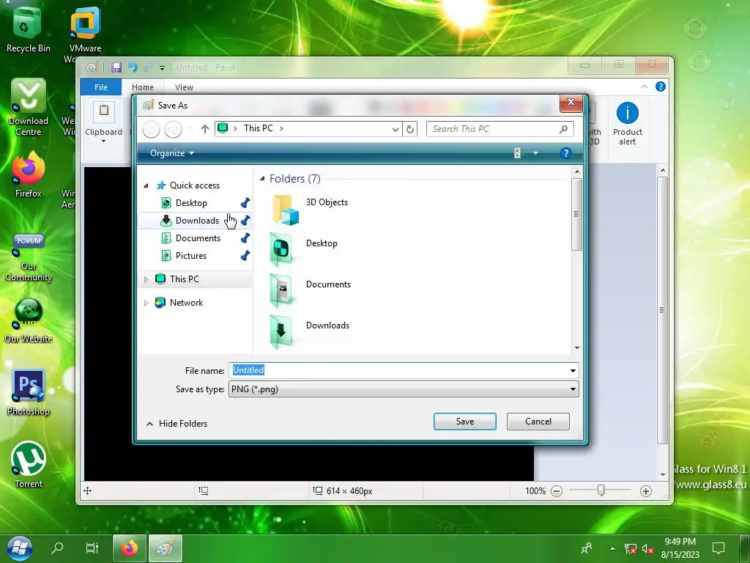The height and width of the screenshot is (563, 750).
Task: Open Download Centre desktop icon
Action: pos(29,107)
